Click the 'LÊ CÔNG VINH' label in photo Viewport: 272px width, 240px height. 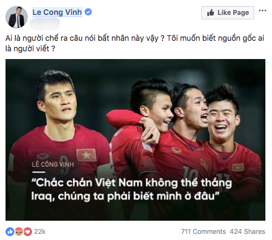(53, 164)
